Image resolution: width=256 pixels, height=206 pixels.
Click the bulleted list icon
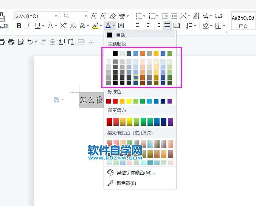[x=139, y=16]
